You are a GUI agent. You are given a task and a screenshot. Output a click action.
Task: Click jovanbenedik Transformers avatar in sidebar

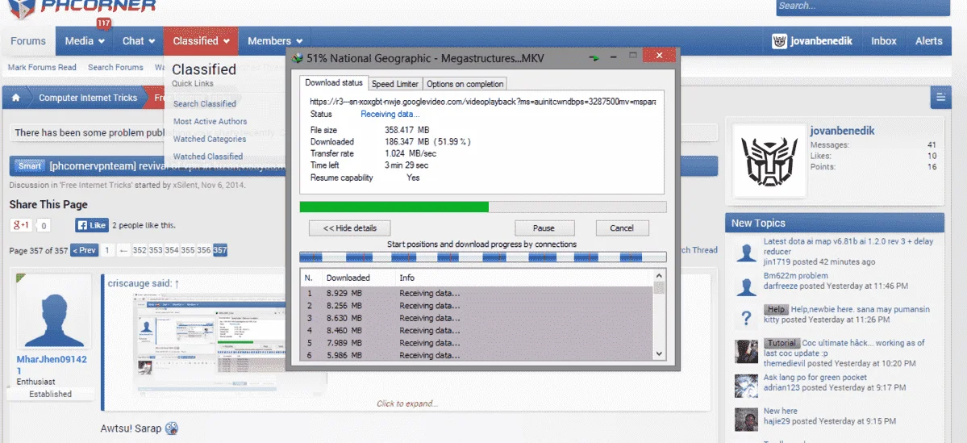(769, 161)
